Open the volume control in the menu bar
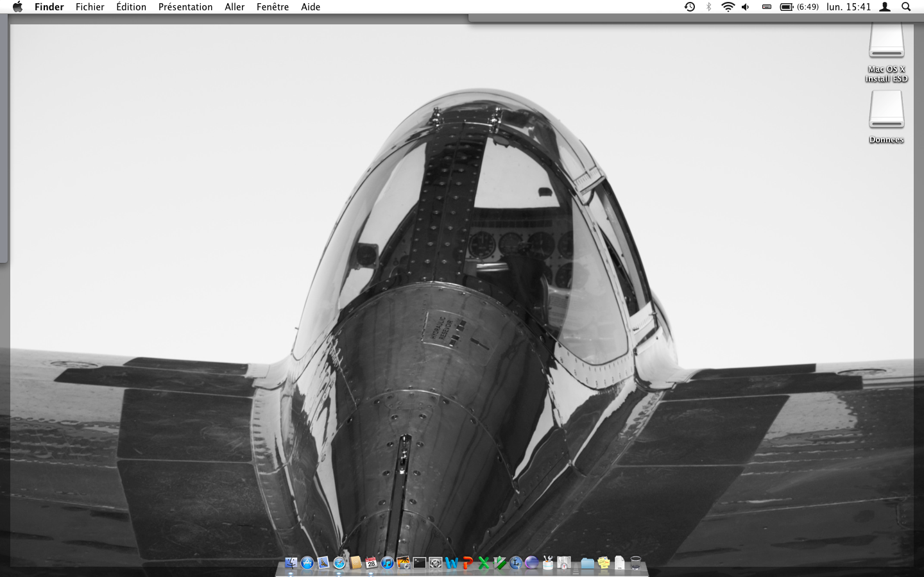The height and width of the screenshot is (577, 924). [x=746, y=7]
